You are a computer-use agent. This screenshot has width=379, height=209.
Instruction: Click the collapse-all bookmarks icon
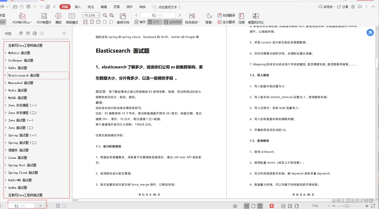(28, 33)
